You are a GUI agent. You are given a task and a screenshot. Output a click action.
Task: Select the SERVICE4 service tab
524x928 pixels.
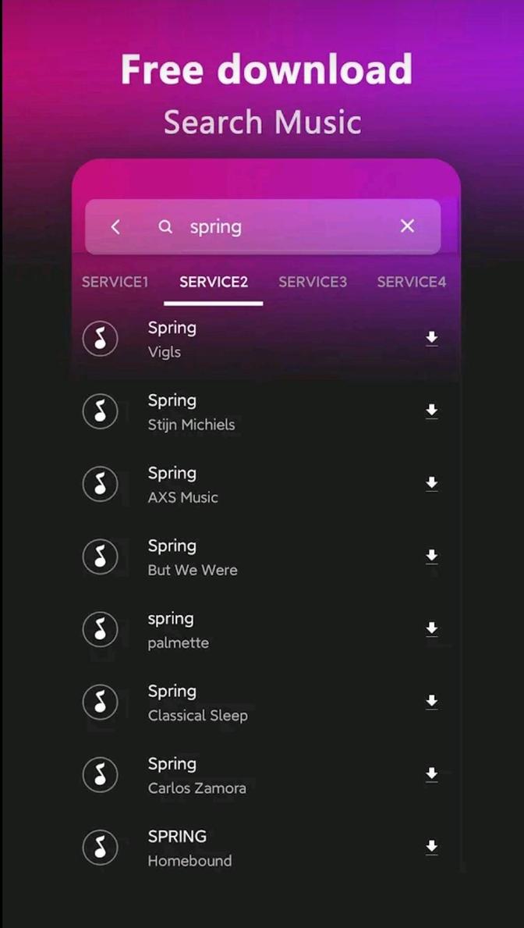[412, 283]
